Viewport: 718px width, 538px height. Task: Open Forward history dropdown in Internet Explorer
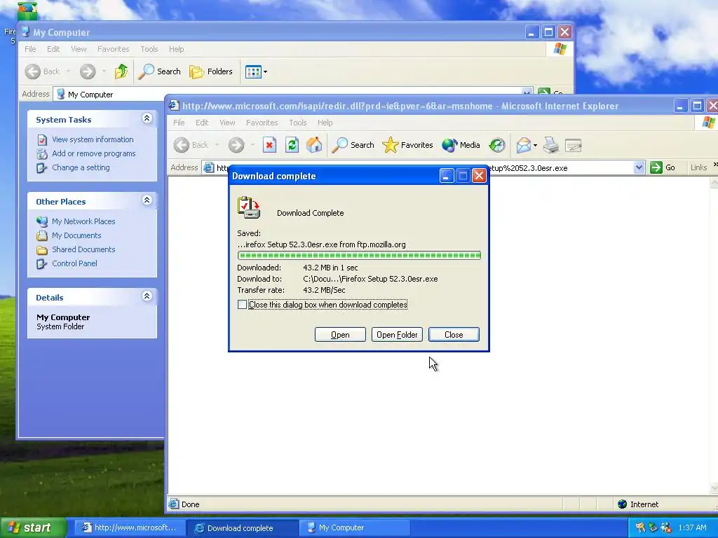coord(252,146)
